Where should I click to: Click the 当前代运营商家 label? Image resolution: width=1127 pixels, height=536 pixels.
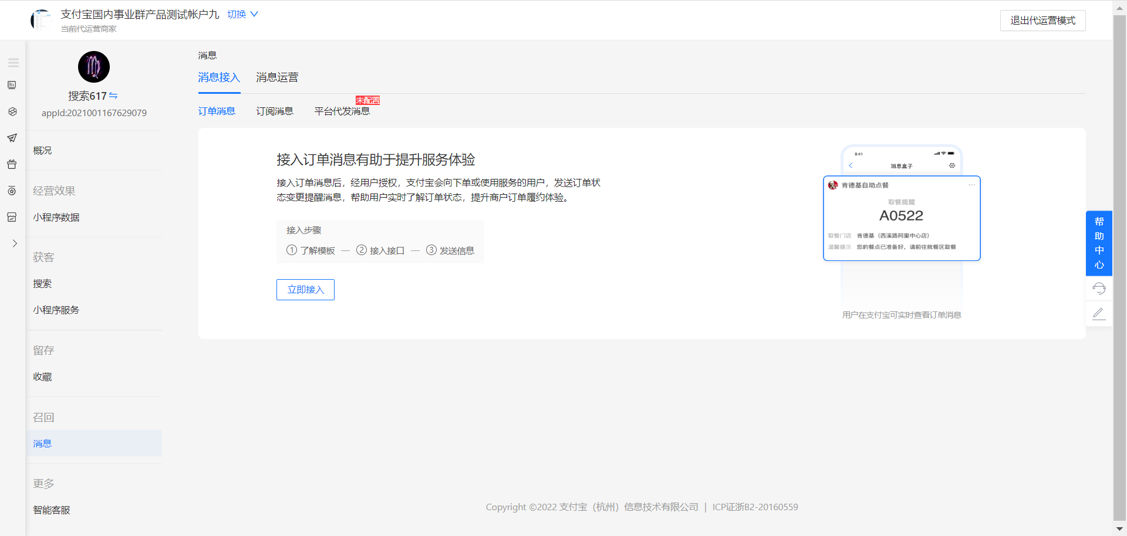(89, 29)
